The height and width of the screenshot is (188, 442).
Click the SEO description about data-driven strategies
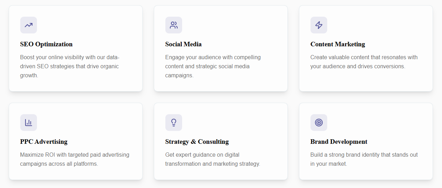tap(70, 66)
